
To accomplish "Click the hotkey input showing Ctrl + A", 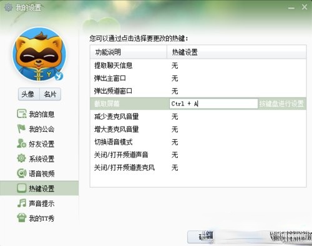I will 213,104.
